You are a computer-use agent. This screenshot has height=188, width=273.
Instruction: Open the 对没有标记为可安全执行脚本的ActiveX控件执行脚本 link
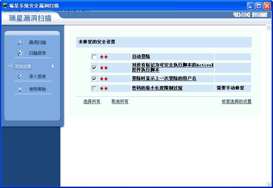pos(173,67)
